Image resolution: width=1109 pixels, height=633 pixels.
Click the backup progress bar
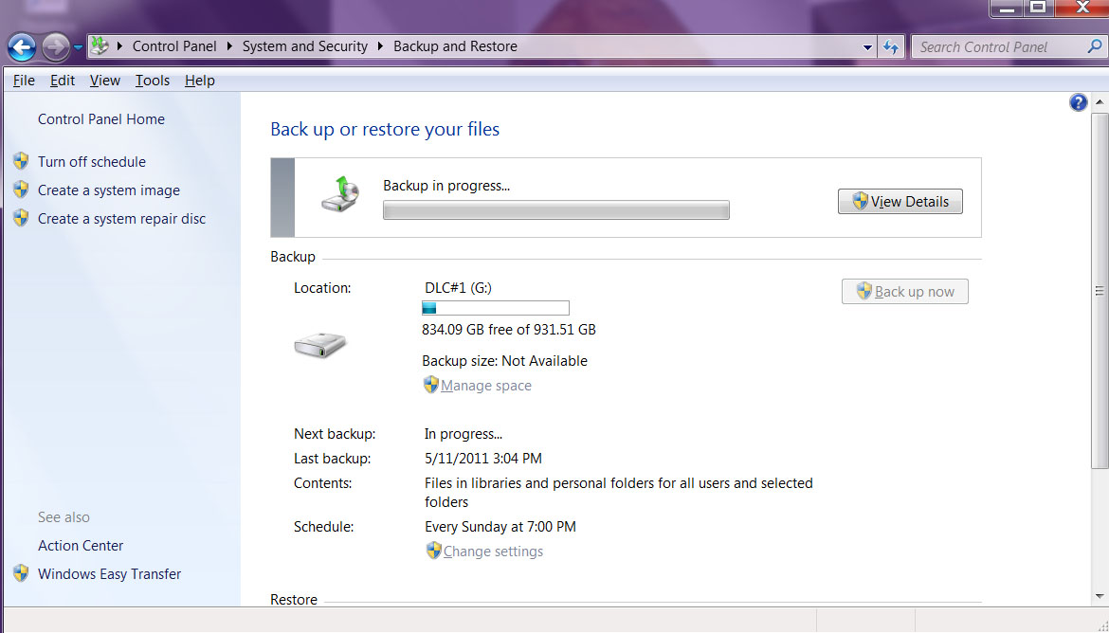[555, 210]
